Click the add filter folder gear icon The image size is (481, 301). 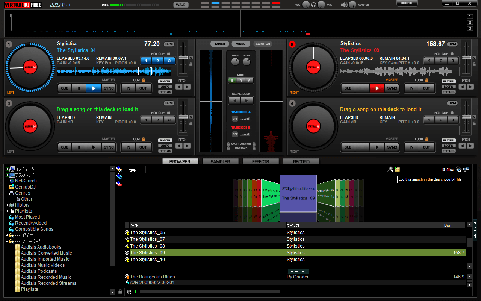coord(119,176)
